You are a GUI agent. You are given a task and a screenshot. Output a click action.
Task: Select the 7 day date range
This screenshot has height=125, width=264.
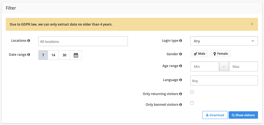pos(43,55)
